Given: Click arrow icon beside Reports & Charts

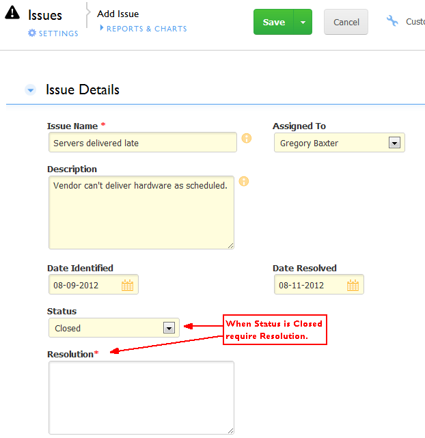Looking at the screenshot, I should [x=102, y=27].
